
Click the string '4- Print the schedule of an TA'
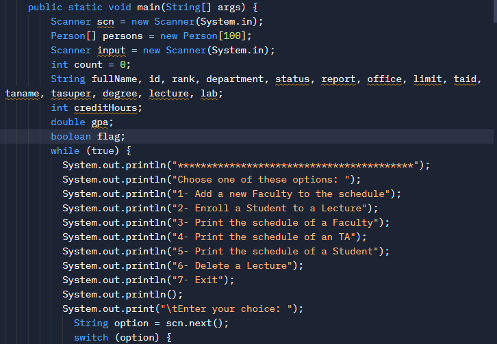(264, 237)
